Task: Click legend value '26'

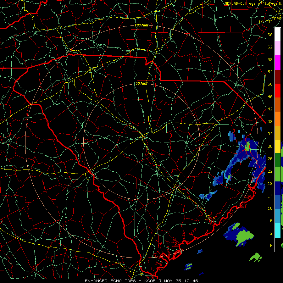Action: pos(270,159)
